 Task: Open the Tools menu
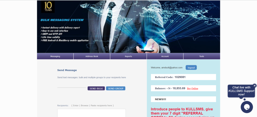[x=202, y=56]
